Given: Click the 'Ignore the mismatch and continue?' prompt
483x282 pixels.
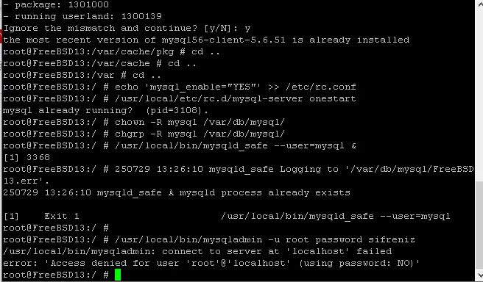Looking at the screenshot, I should (127, 28).
